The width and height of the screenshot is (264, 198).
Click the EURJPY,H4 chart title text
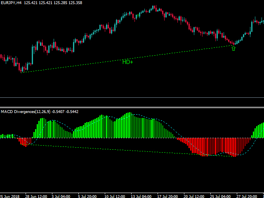point(11,3)
